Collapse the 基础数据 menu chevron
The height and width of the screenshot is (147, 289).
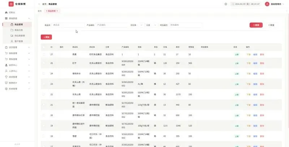click(29, 19)
